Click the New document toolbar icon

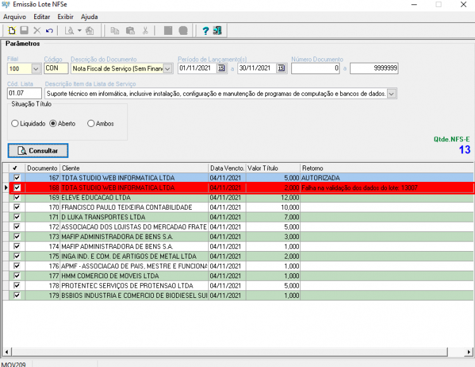pyautogui.click(x=12, y=30)
